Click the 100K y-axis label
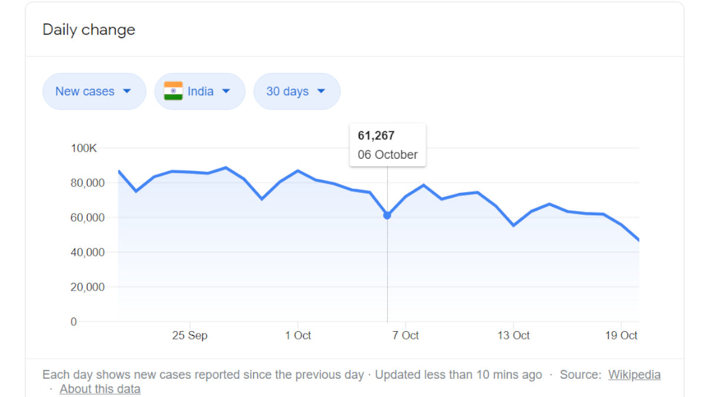 click(84, 148)
